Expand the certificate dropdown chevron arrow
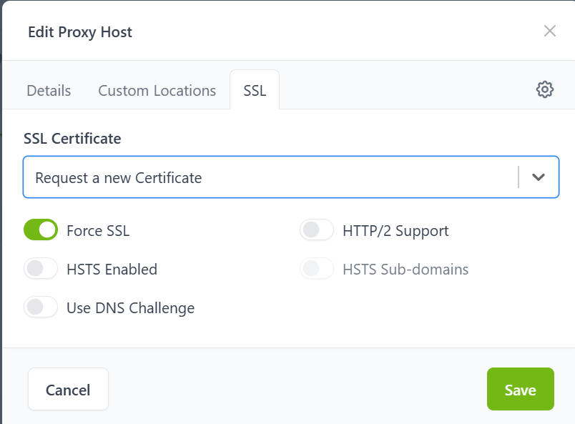This screenshot has height=424, width=575. [x=539, y=177]
